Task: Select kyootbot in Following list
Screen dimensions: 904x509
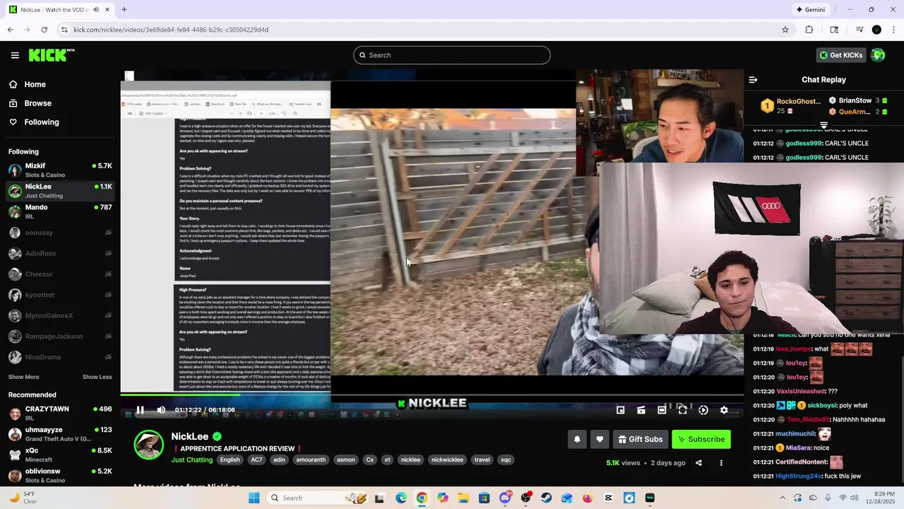Action: (60, 295)
